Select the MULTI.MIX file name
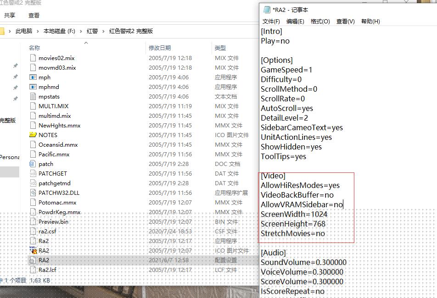Screen dimensions: 437x298 pos(54,106)
